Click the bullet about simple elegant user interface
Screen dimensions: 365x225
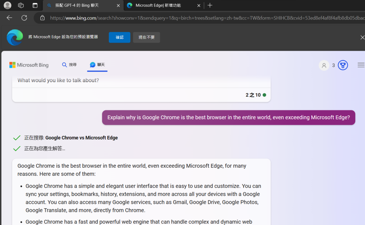143,198
